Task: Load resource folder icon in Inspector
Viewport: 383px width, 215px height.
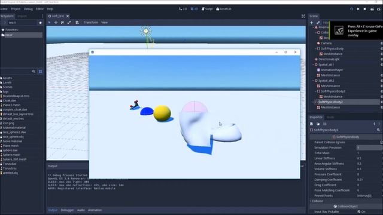Action: tap(318, 124)
